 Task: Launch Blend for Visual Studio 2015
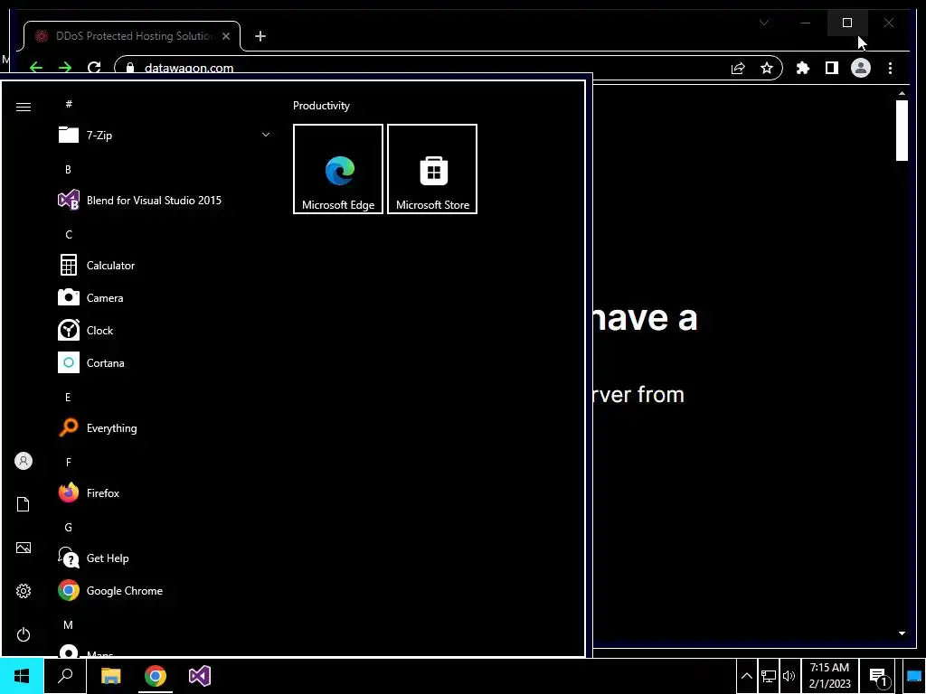pos(165,200)
